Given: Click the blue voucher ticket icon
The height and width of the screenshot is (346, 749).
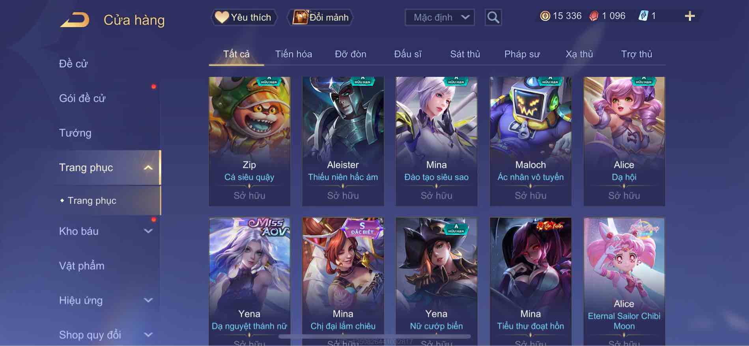Looking at the screenshot, I should click(643, 16).
